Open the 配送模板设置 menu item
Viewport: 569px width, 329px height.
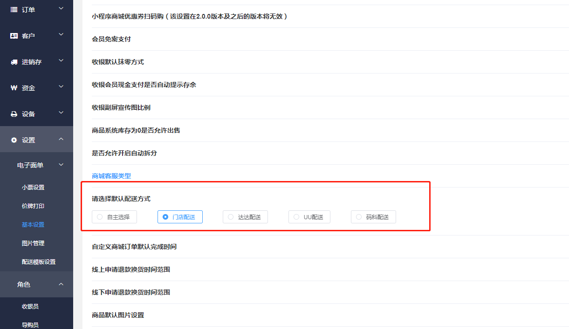tap(39, 262)
